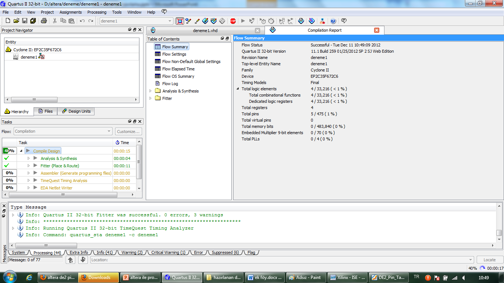
Task: Click the Windows Start button
Action: pos(10,277)
